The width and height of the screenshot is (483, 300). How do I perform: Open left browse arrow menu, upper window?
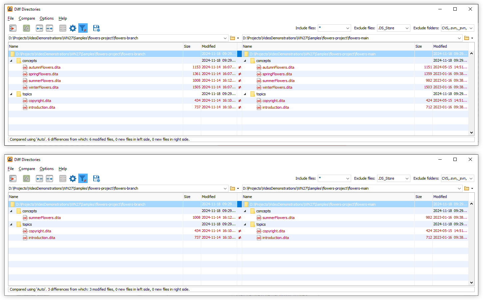[x=238, y=38]
